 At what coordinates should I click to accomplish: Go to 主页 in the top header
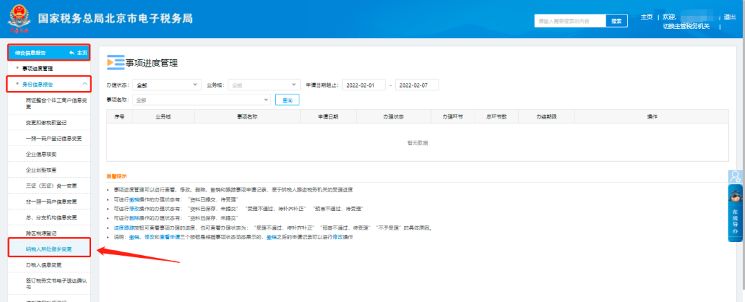[646, 17]
